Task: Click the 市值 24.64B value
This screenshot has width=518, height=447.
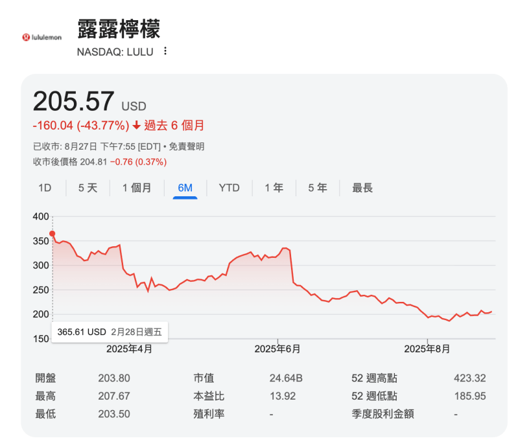Action: tap(285, 378)
